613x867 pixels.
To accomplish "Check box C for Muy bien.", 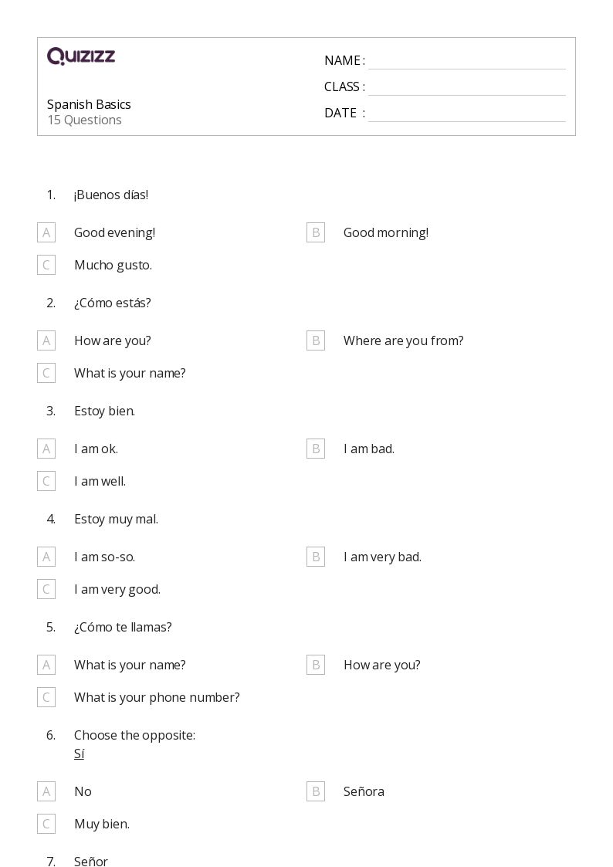I will click(x=46, y=824).
